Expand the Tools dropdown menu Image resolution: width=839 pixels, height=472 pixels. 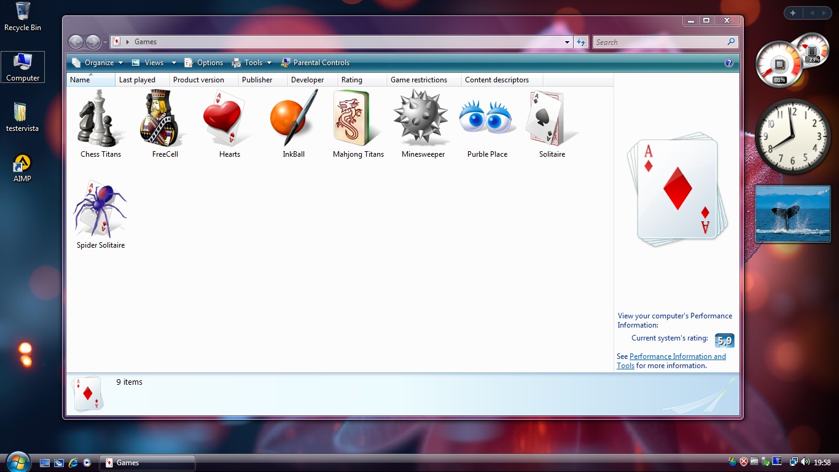click(x=252, y=63)
